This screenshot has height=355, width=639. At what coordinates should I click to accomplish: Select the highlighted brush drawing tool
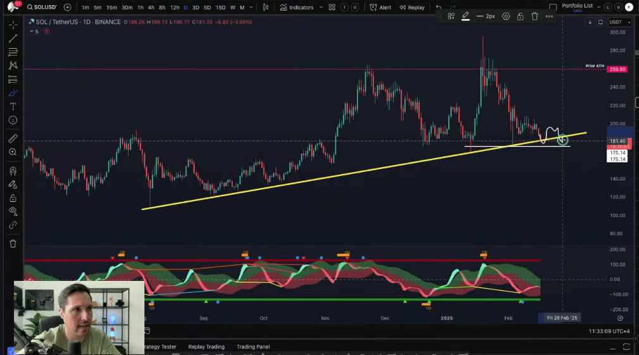pyautogui.click(x=13, y=93)
